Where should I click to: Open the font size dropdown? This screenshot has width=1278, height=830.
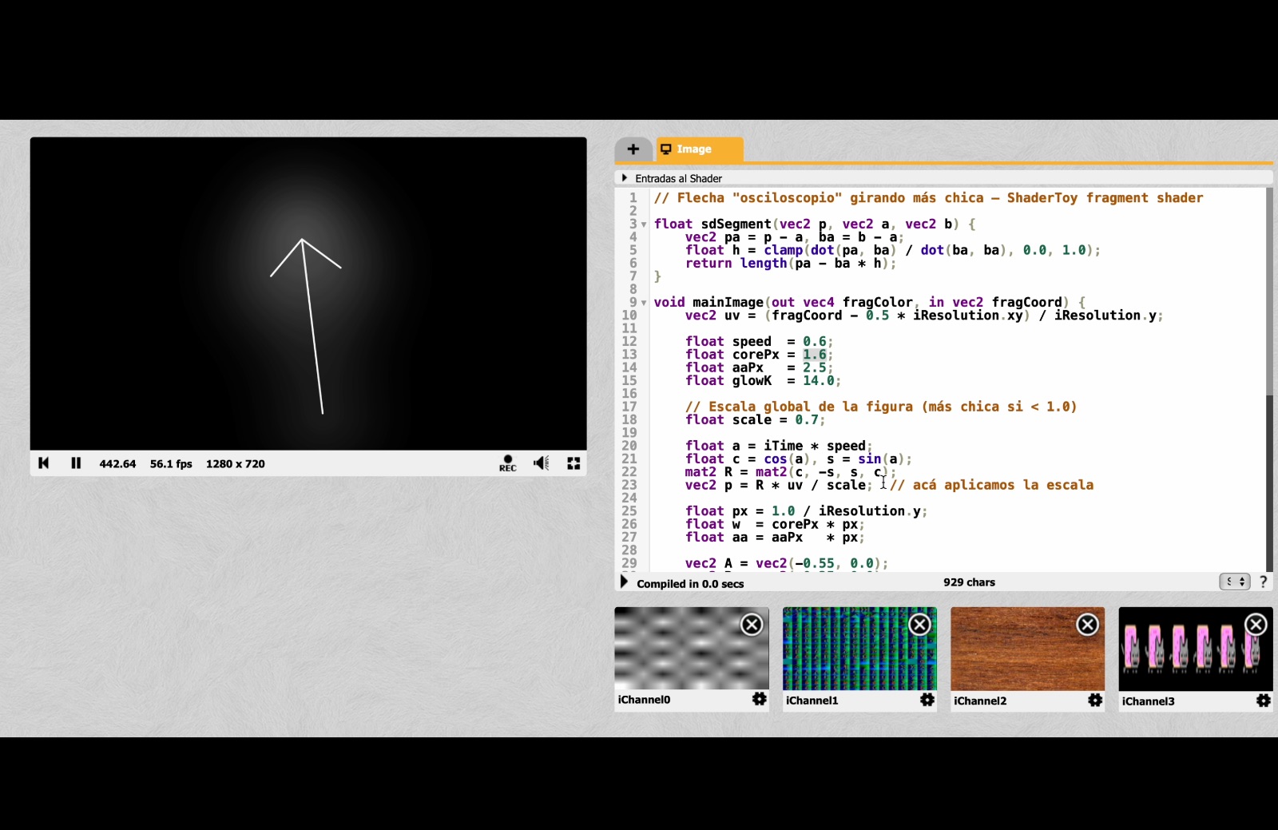[x=1234, y=582]
